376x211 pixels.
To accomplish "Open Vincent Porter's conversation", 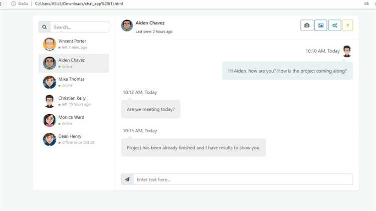I will tap(73, 44).
